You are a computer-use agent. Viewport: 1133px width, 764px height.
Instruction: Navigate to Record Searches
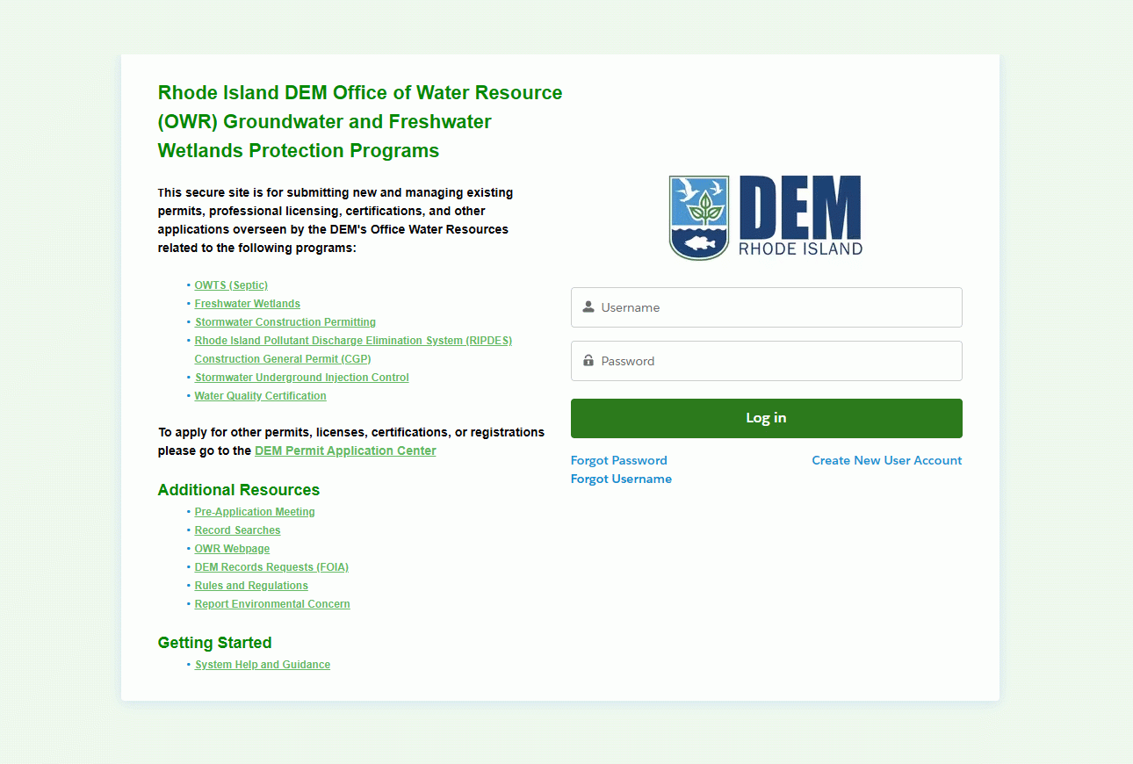click(x=237, y=530)
